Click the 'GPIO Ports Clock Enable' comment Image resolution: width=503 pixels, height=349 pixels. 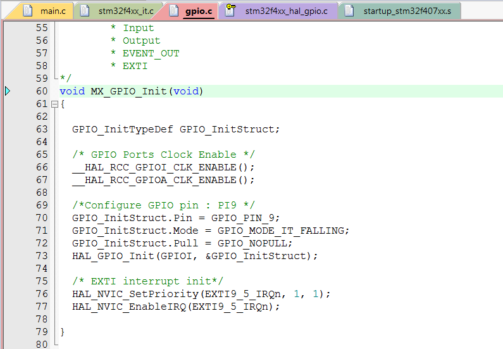[164, 155]
